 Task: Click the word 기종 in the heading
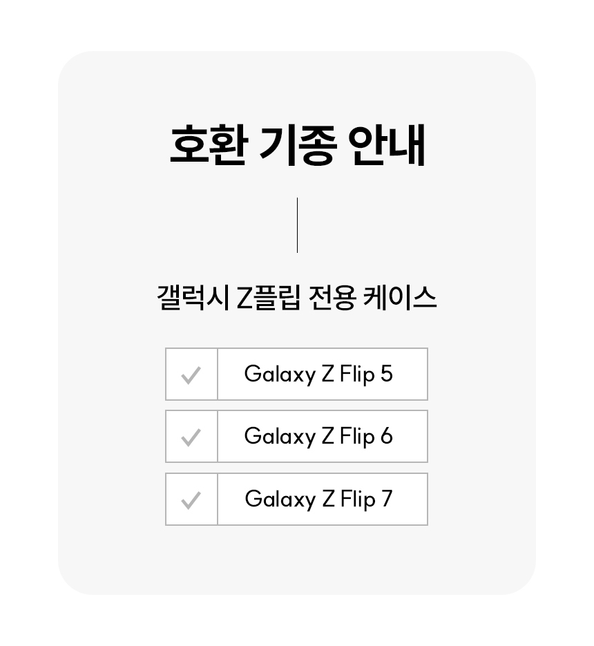click(x=298, y=145)
